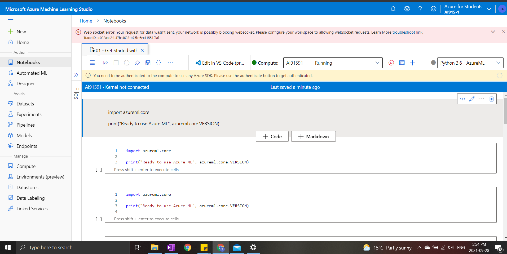Open the Automated ML page
The height and width of the screenshot is (254, 507).
(32, 73)
